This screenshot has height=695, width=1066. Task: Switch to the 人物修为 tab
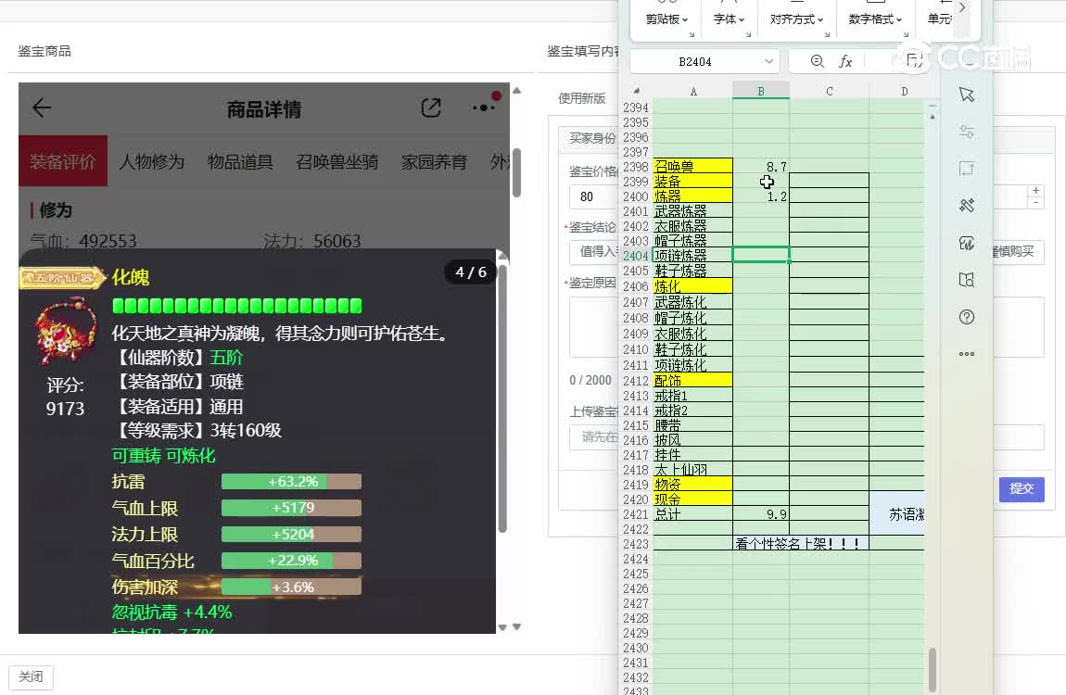coord(151,162)
